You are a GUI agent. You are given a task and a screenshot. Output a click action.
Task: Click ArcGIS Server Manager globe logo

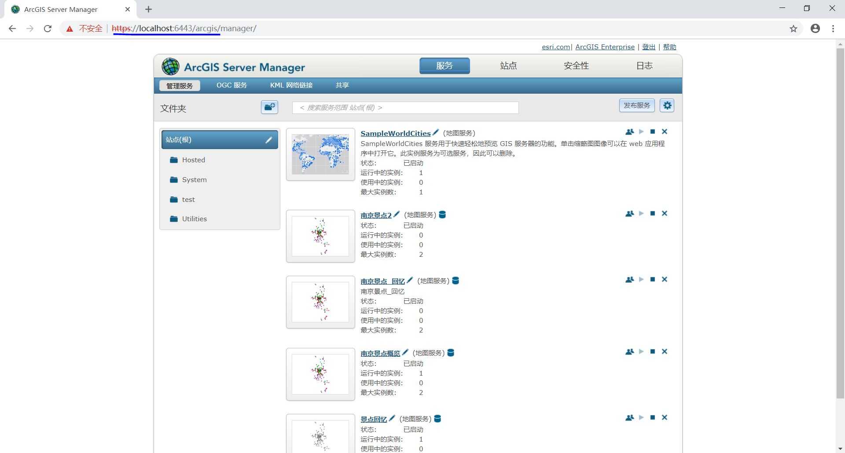pyautogui.click(x=170, y=66)
